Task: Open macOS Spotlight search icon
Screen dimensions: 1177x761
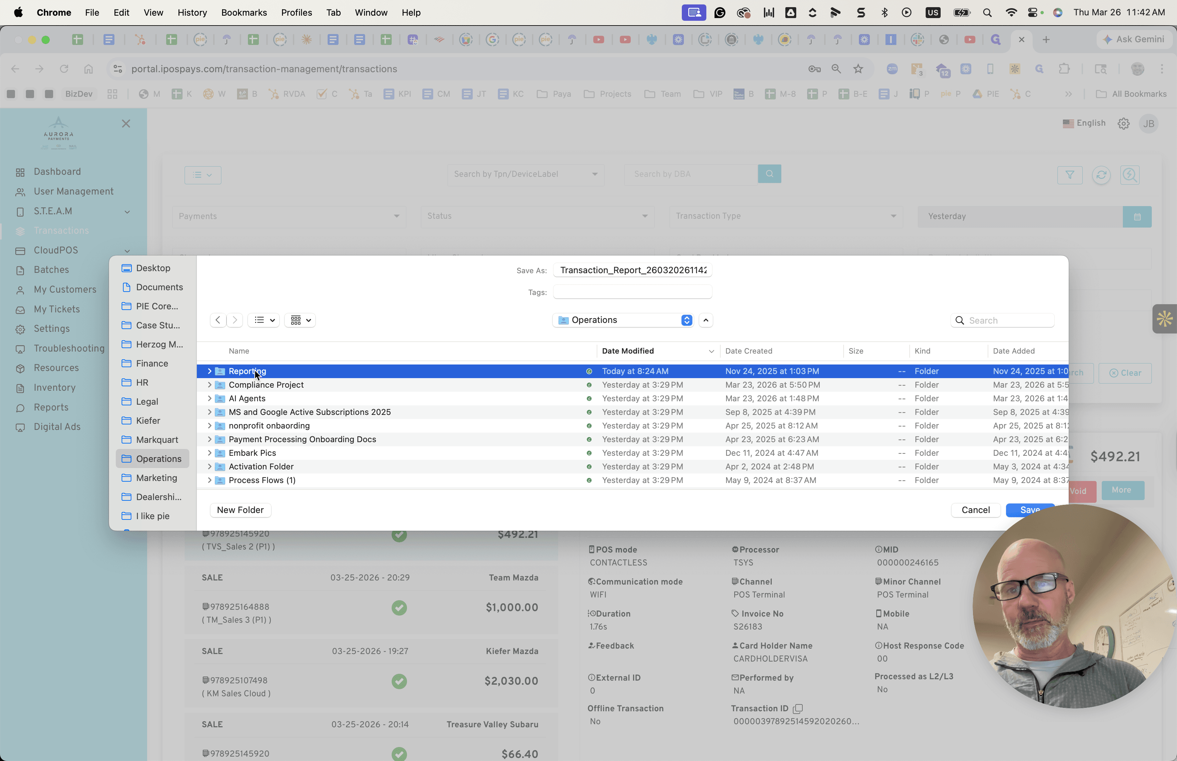Action: pyautogui.click(x=987, y=12)
